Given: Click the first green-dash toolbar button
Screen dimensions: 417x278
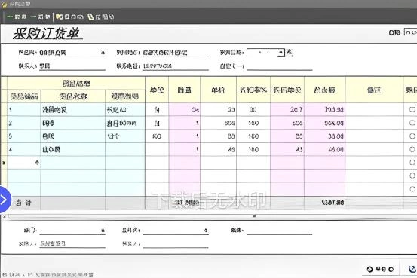Looking at the screenshot, I should pyautogui.click(x=17, y=17).
